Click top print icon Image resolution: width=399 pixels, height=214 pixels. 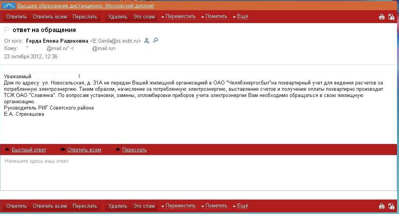(381, 17)
